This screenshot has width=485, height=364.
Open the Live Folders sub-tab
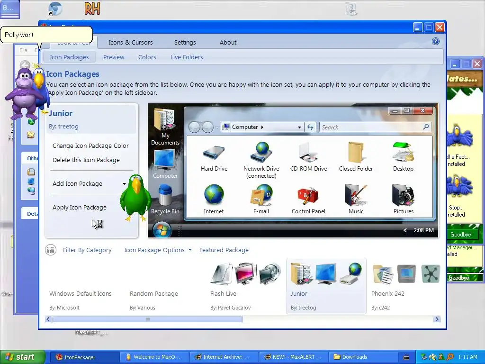click(187, 57)
